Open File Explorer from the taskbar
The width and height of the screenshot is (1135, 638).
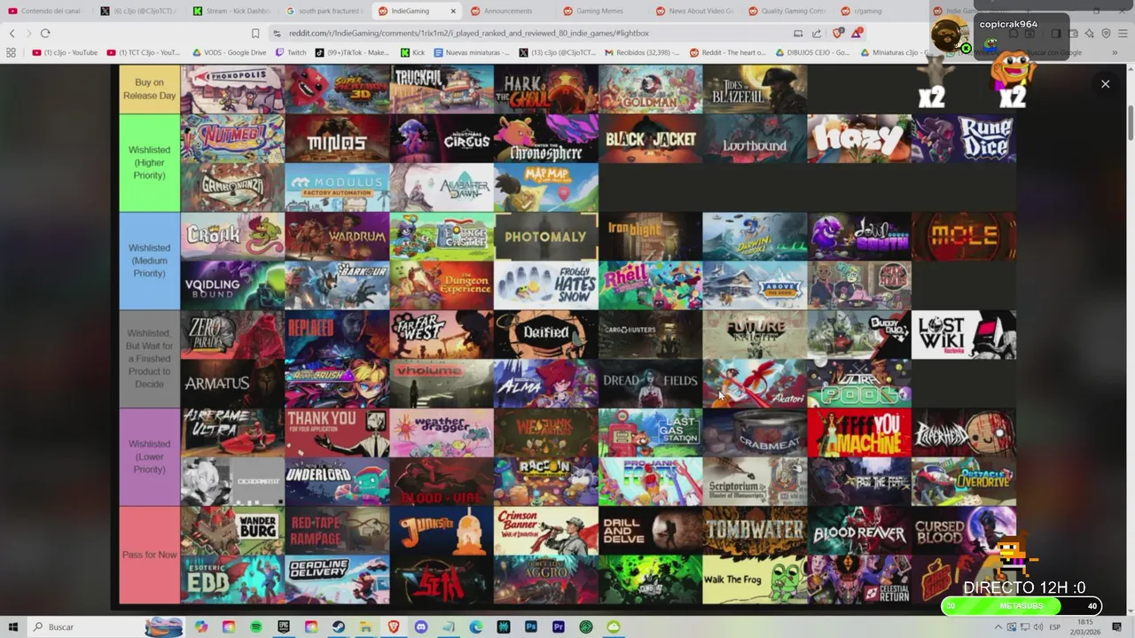[x=366, y=626]
